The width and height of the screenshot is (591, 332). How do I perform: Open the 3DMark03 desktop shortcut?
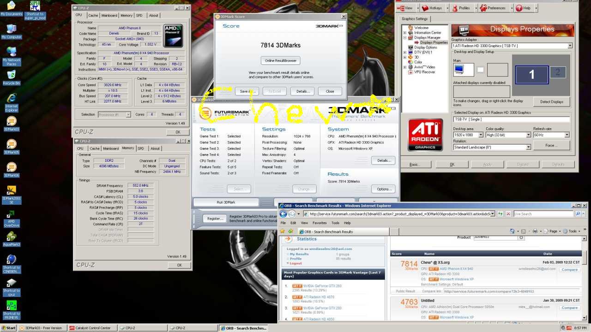click(x=12, y=123)
